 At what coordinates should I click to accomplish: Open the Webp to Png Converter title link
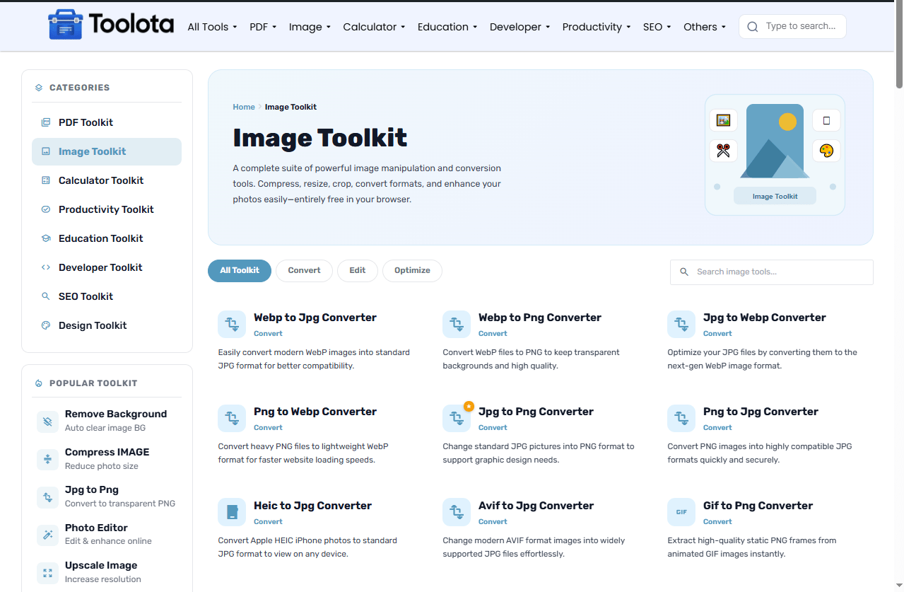coord(540,318)
